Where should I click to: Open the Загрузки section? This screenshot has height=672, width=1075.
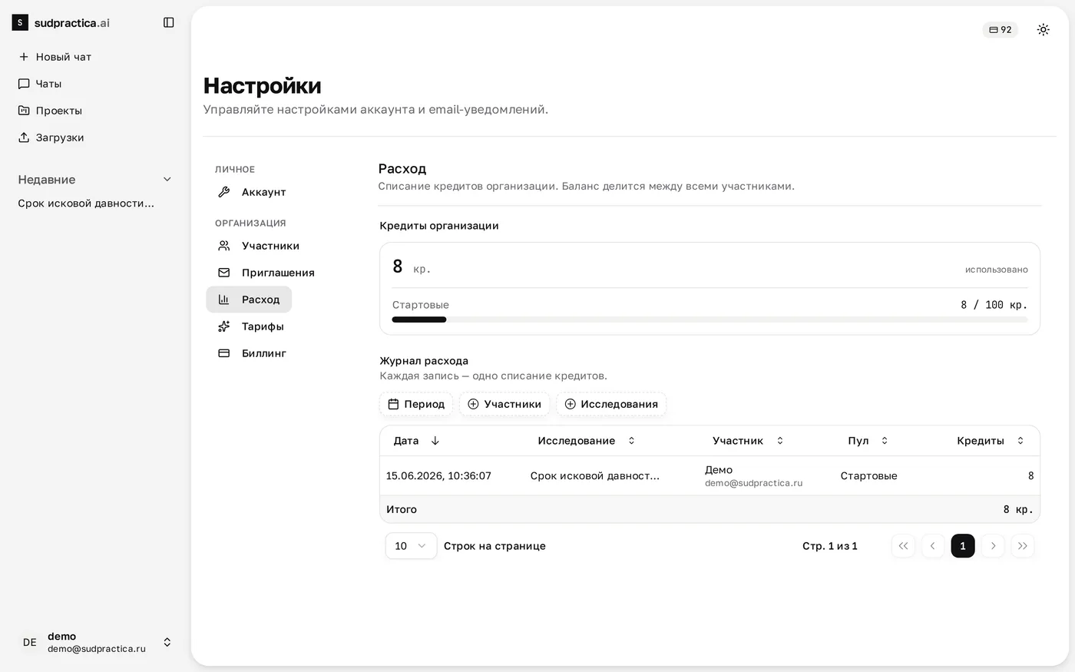[51, 137]
